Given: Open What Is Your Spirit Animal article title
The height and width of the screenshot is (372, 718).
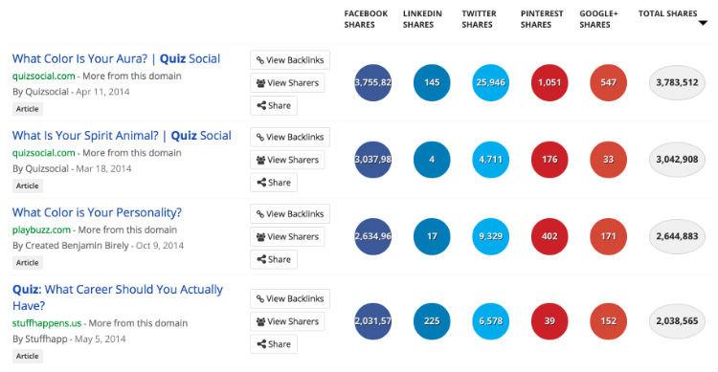Looking at the screenshot, I should click(122, 136).
